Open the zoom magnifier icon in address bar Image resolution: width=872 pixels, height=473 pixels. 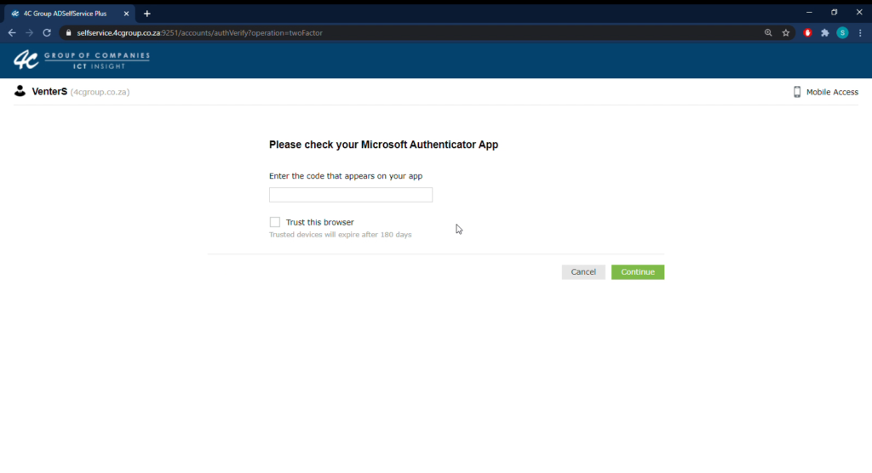tap(768, 33)
